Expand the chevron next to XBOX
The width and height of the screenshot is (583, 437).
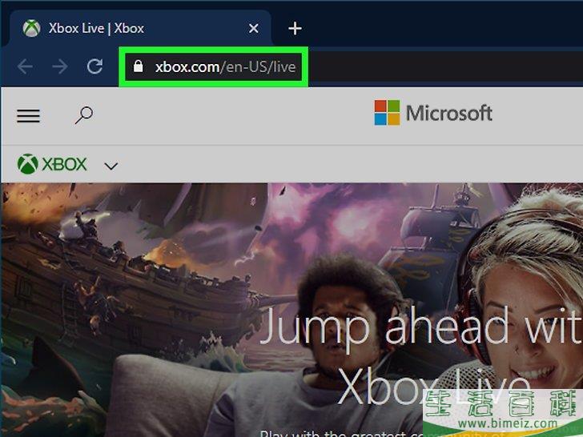click(111, 166)
